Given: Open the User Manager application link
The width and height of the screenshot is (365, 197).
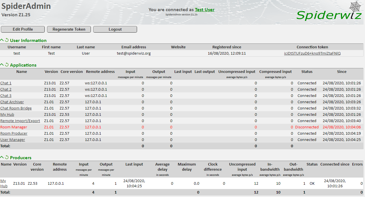Looking at the screenshot, I should click(x=13, y=140).
